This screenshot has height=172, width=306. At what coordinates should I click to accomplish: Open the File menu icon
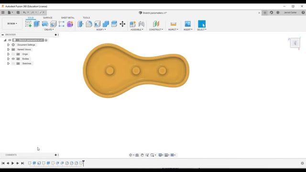10,12
